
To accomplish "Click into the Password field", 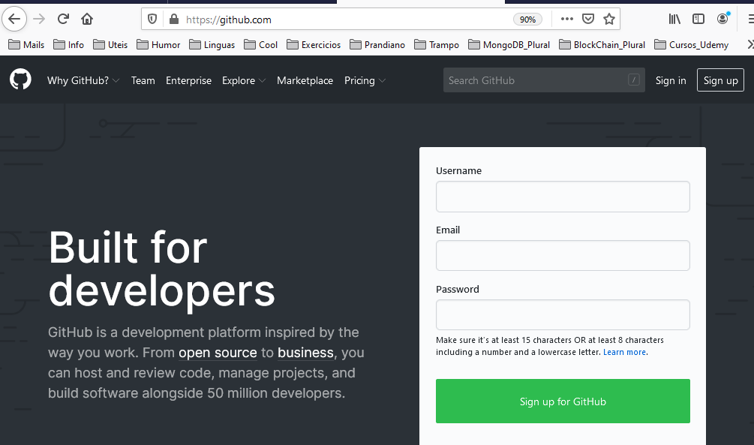I will pos(563,314).
